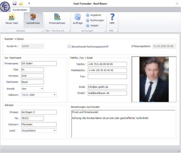Save using the floppy disk icon
181x153 pixels.
click(x=14, y=3)
